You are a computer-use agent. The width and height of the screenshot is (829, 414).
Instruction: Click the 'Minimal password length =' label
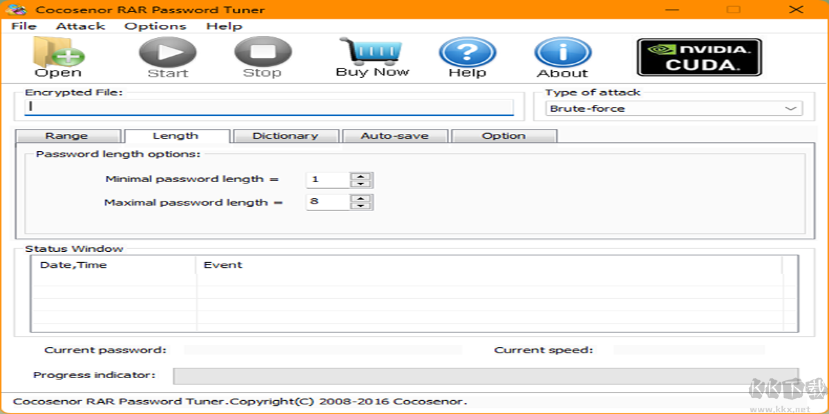click(191, 179)
